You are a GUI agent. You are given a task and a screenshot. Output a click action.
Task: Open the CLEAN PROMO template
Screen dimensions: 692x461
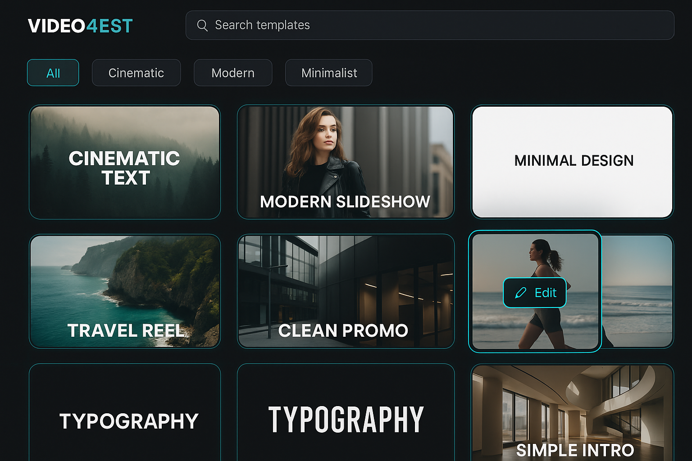(x=346, y=292)
